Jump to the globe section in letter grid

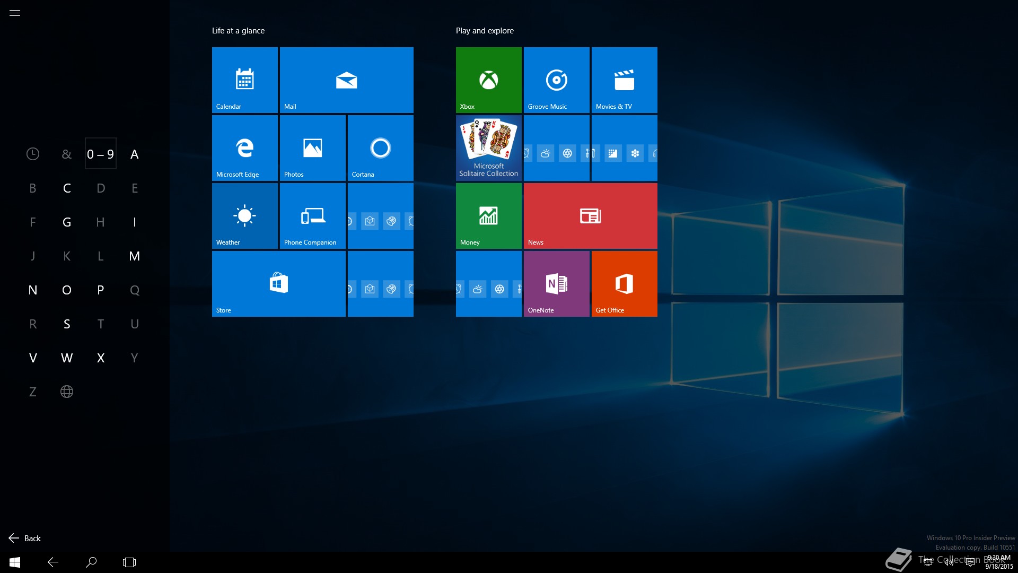67,392
